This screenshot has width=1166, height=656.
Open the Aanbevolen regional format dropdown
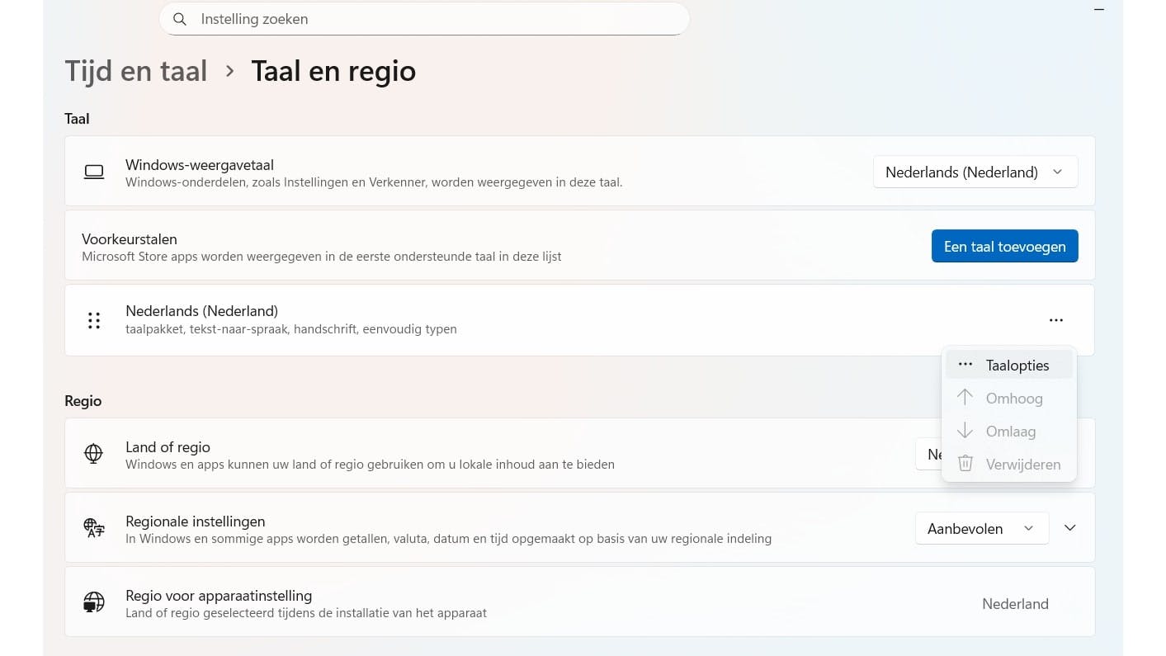point(981,528)
